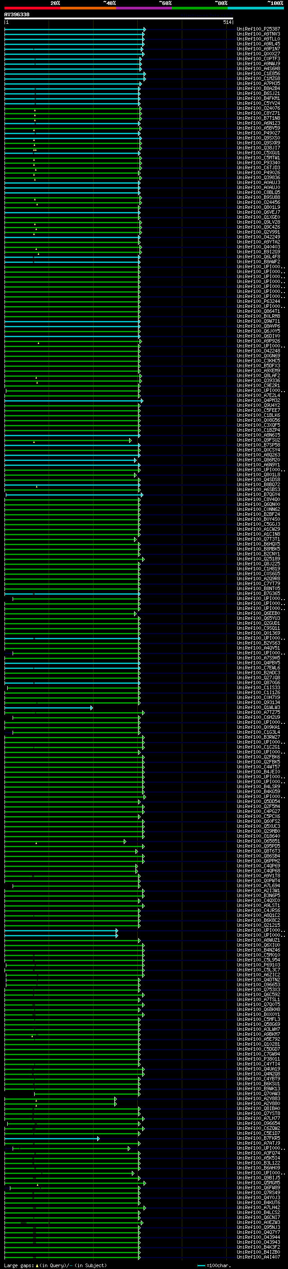Click the 514 end position on scale

point(227,22)
